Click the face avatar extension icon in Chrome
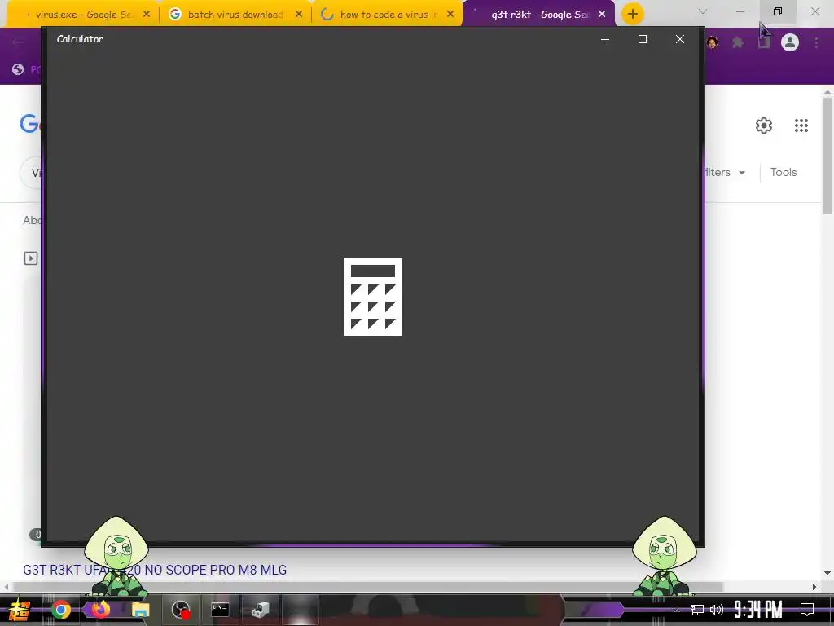 point(712,42)
